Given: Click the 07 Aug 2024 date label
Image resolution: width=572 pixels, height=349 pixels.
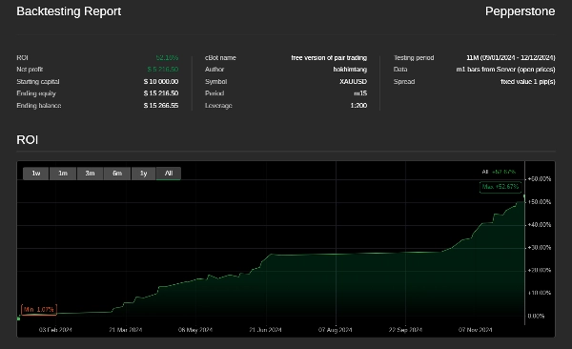Looking at the screenshot, I should [x=335, y=330].
